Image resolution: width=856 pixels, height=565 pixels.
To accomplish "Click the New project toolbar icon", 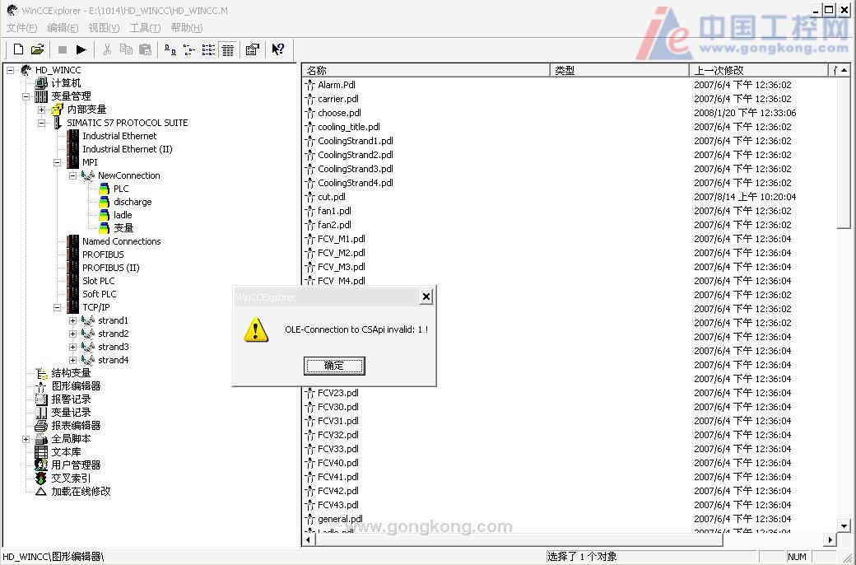I will pos(19,49).
